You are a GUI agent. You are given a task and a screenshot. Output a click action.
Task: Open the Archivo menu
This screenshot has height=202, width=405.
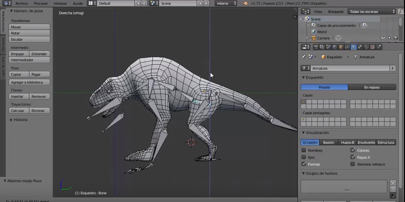[x=21, y=3]
